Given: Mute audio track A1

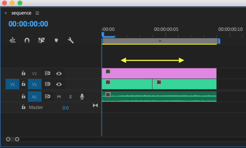Looking at the screenshot, I should (x=59, y=97).
